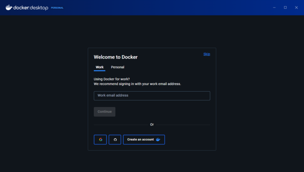Sign in with the Google icon button
This screenshot has height=172, width=304.
pos(100,139)
